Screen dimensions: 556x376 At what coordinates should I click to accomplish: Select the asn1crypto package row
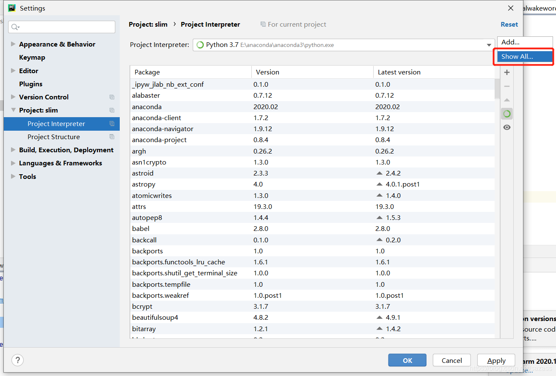pos(312,162)
